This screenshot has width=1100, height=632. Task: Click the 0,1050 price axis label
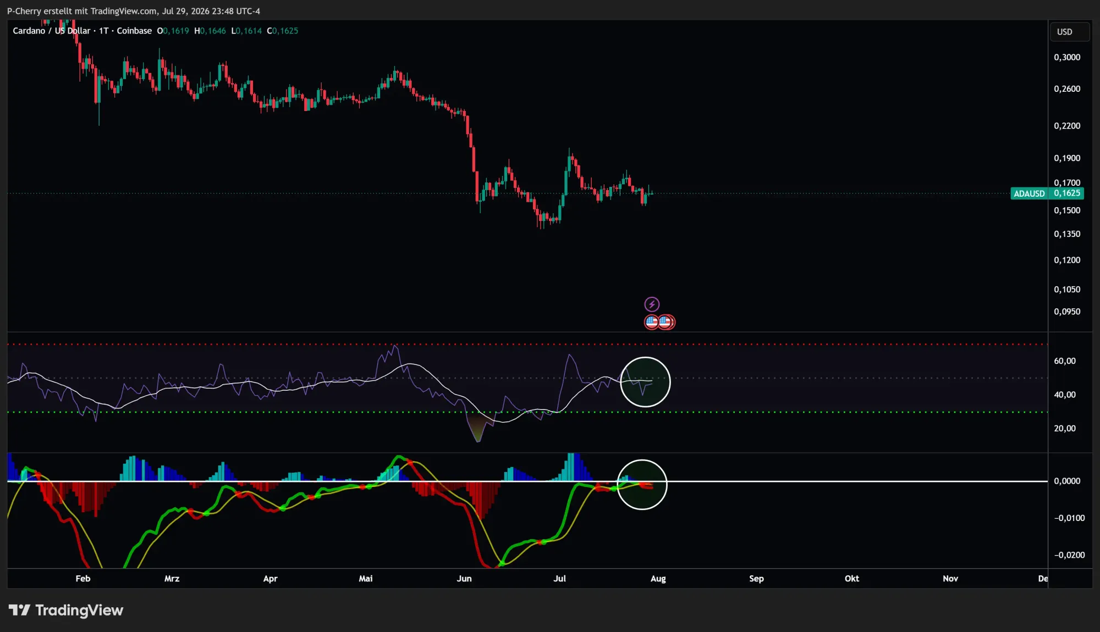click(x=1067, y=290)
